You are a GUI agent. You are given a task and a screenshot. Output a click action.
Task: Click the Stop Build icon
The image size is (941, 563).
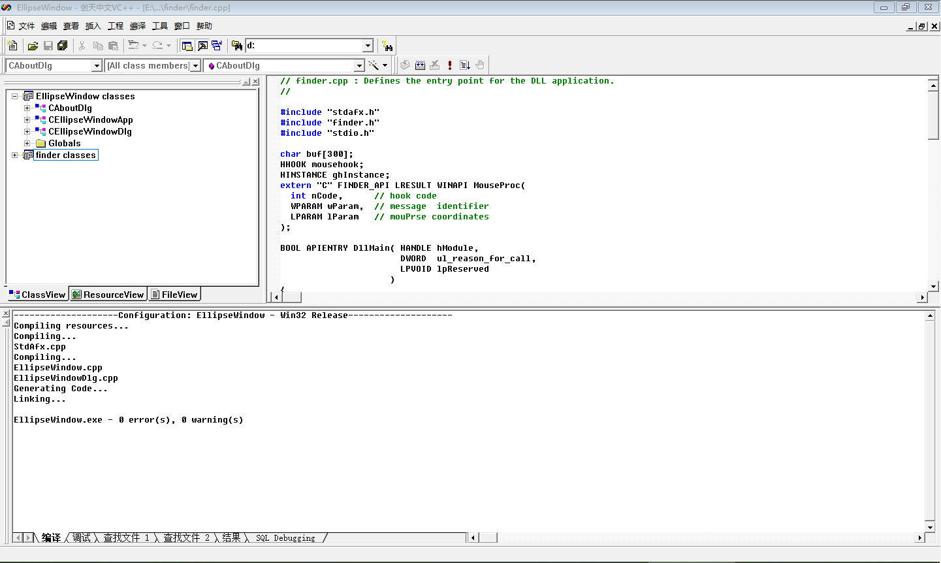(435, 65)
